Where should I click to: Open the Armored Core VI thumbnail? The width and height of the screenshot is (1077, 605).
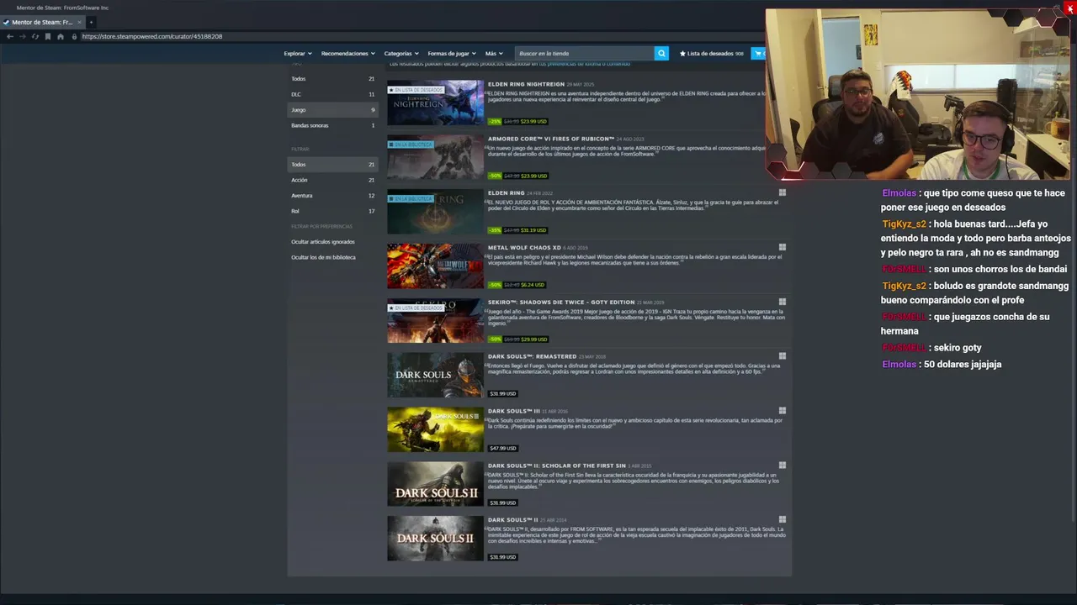[435, 157]
